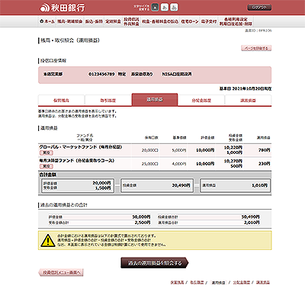Open the 定期預金 menu

(x=114, y=21)
